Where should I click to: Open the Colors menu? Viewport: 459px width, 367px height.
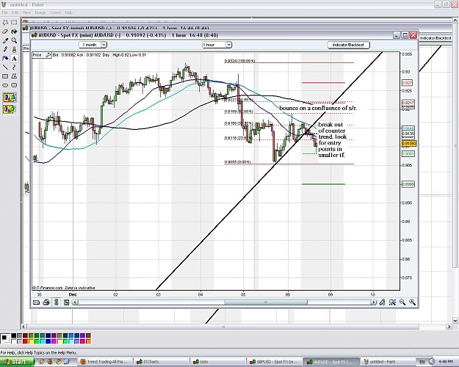[x=55, y=12]
